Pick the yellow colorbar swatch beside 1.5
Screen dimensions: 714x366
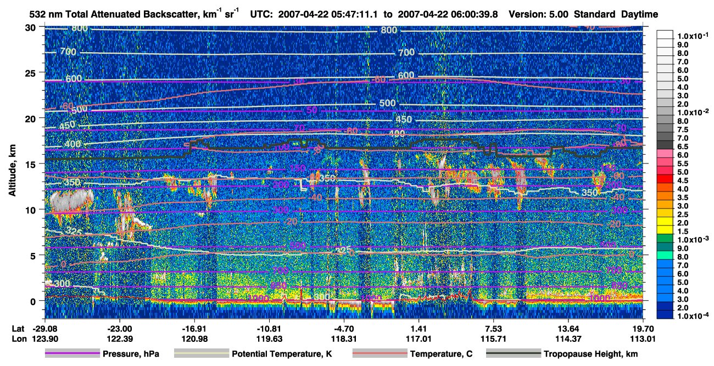point(666,230)
